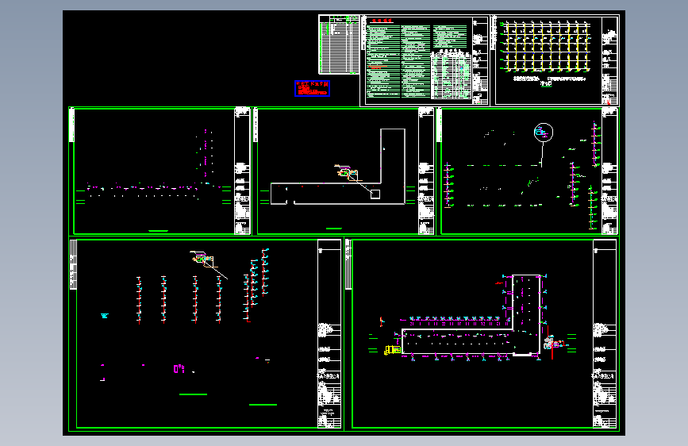The height and width of the screenshot is (446, 688).
Task: Select the small white square in L-shaped outline
Action: [375, 194]
